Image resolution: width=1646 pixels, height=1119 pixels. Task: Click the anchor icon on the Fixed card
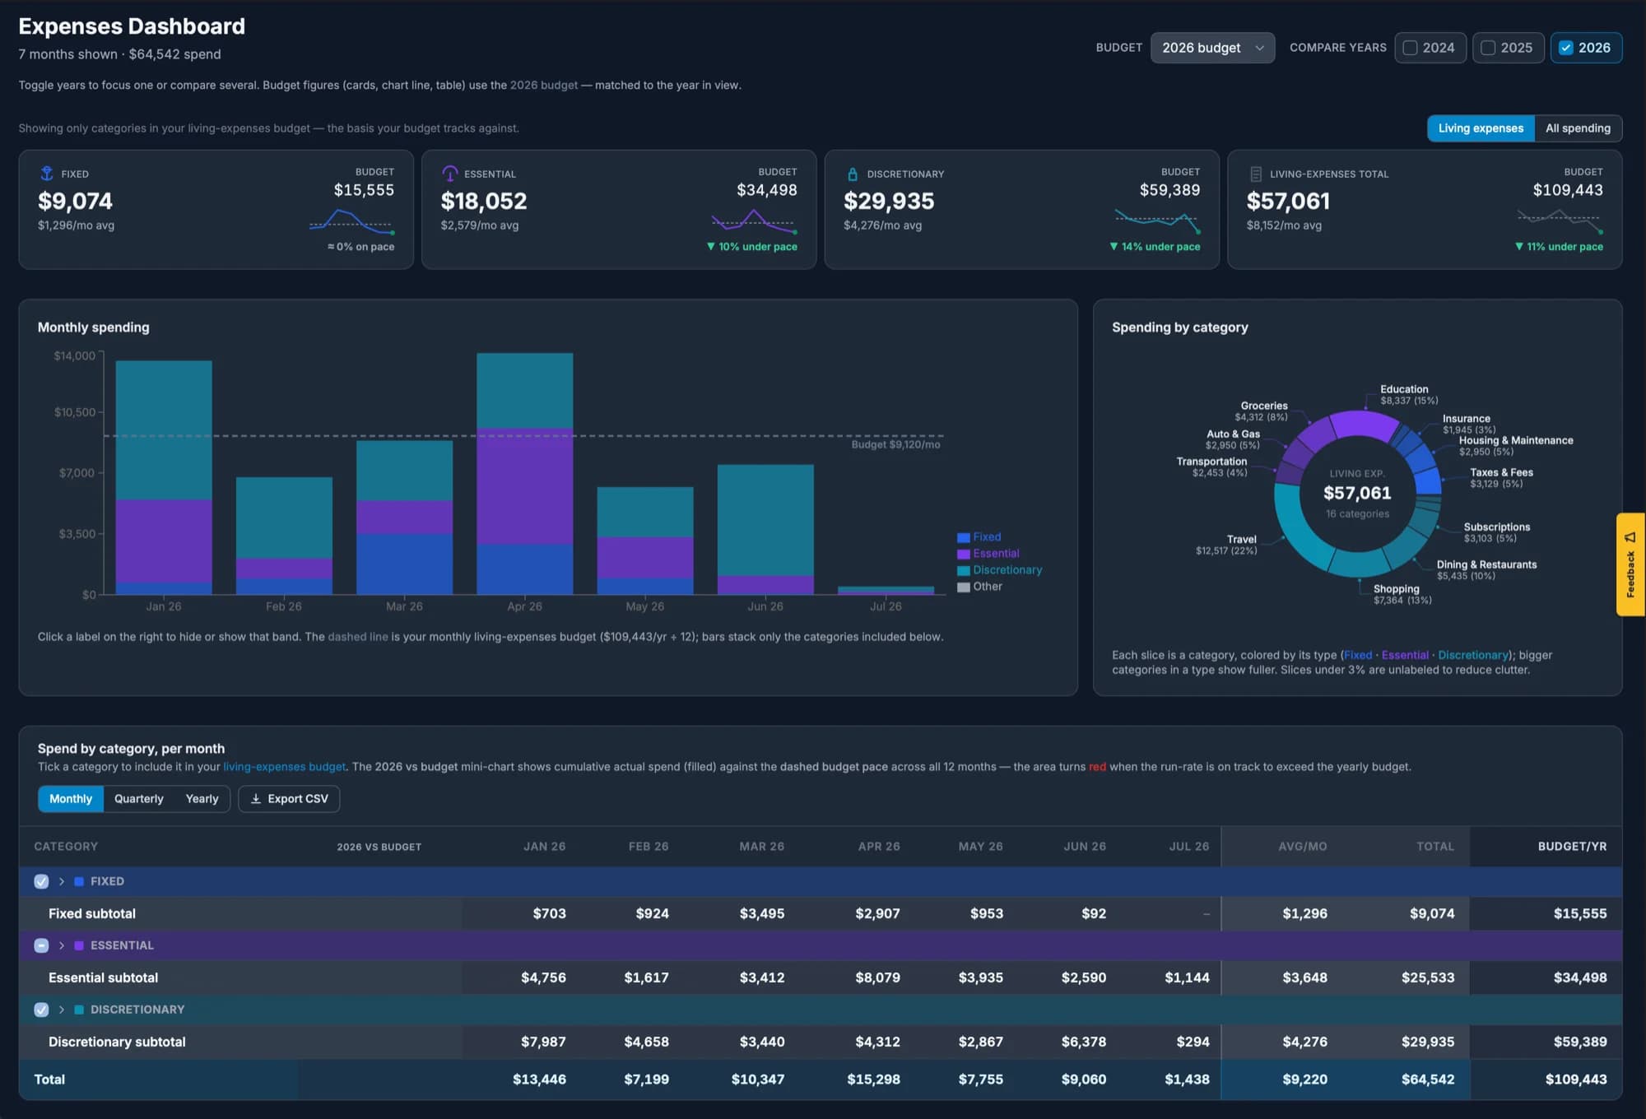pos(47,174)
